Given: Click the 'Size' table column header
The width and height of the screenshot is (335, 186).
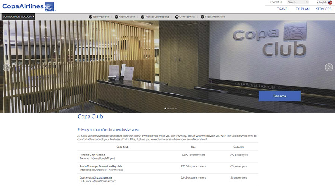Looking at the screenshot, I should point(193,147).
